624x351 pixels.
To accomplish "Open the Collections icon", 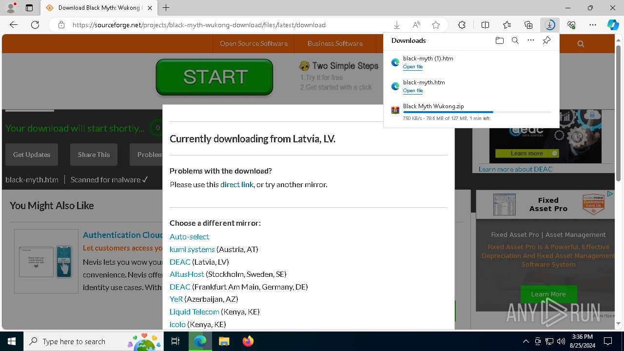I will [528, 25].
